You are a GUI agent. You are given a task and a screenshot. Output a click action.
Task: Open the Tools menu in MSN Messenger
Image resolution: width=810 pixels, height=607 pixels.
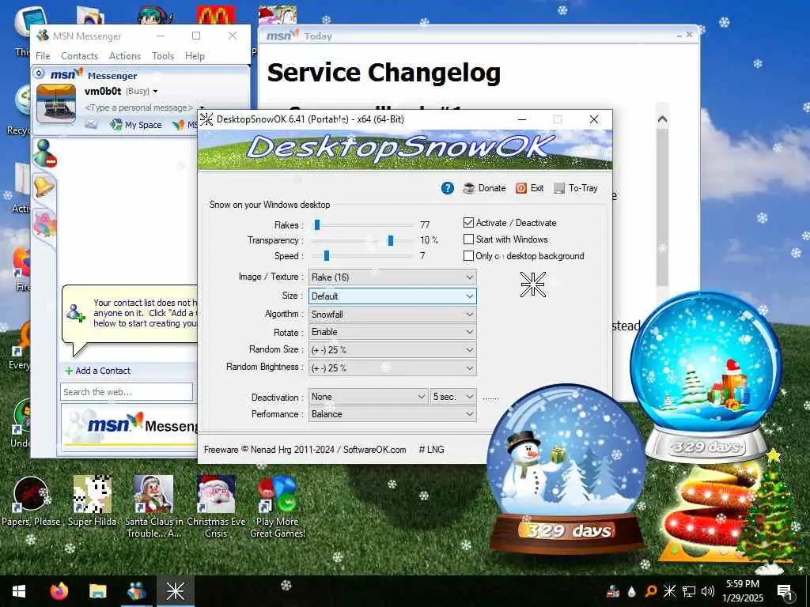163,56
